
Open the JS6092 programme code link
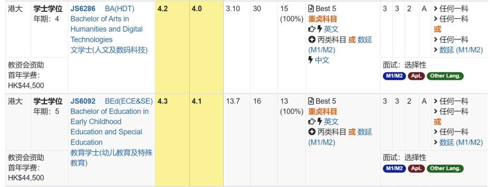[x=83, y=101]
